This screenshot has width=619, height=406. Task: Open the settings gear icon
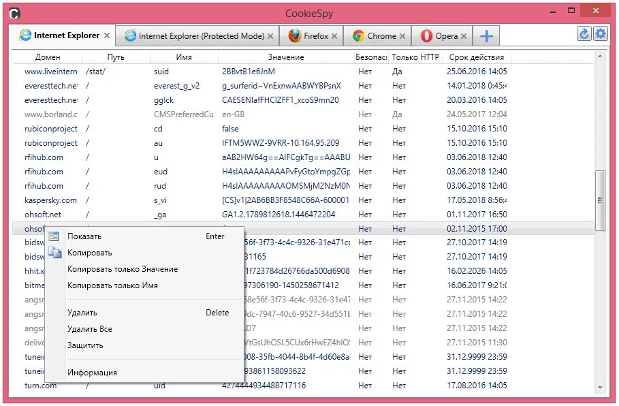point(601,34)
